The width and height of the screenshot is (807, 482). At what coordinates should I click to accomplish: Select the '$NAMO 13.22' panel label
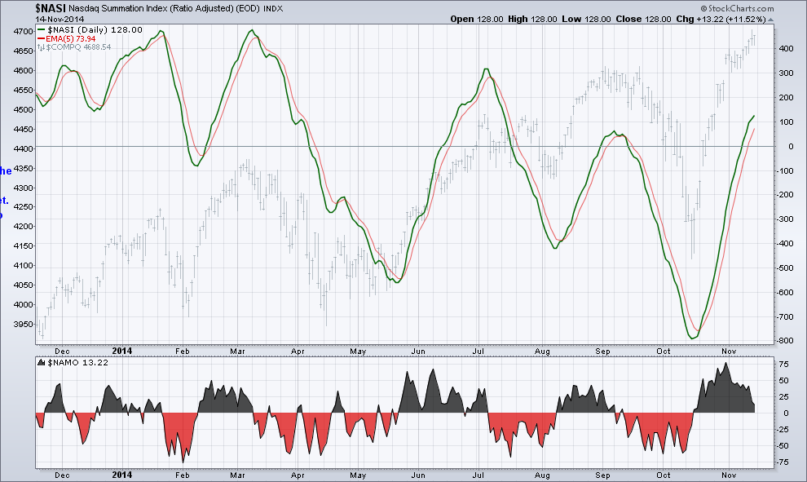(77, 363)
